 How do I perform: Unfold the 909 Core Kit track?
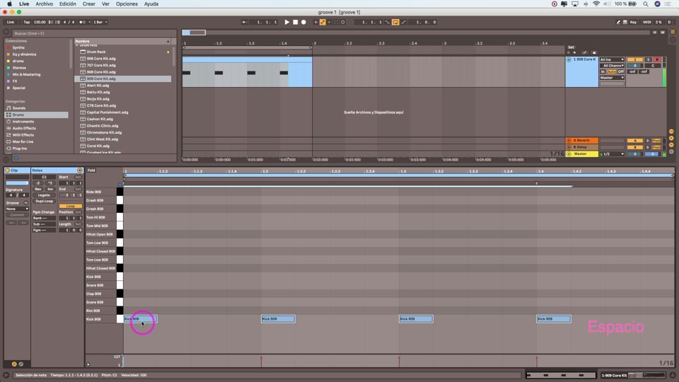coord(569,59)
